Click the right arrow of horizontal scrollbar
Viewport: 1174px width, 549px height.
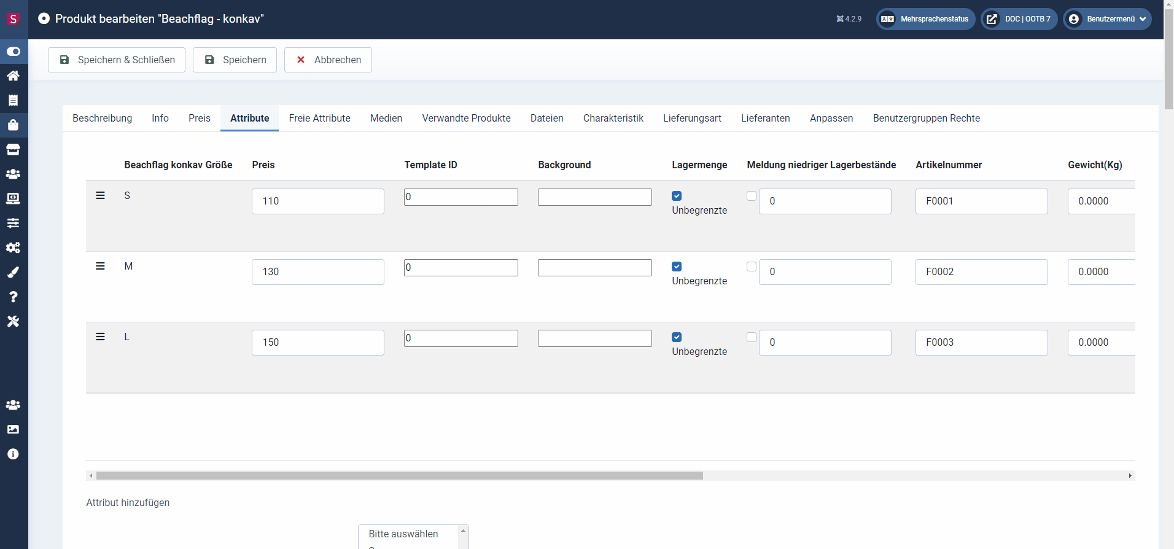[x=1130, y=476]
